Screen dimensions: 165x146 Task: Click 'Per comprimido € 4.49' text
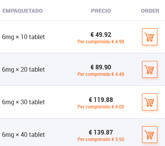click(101, 74)
